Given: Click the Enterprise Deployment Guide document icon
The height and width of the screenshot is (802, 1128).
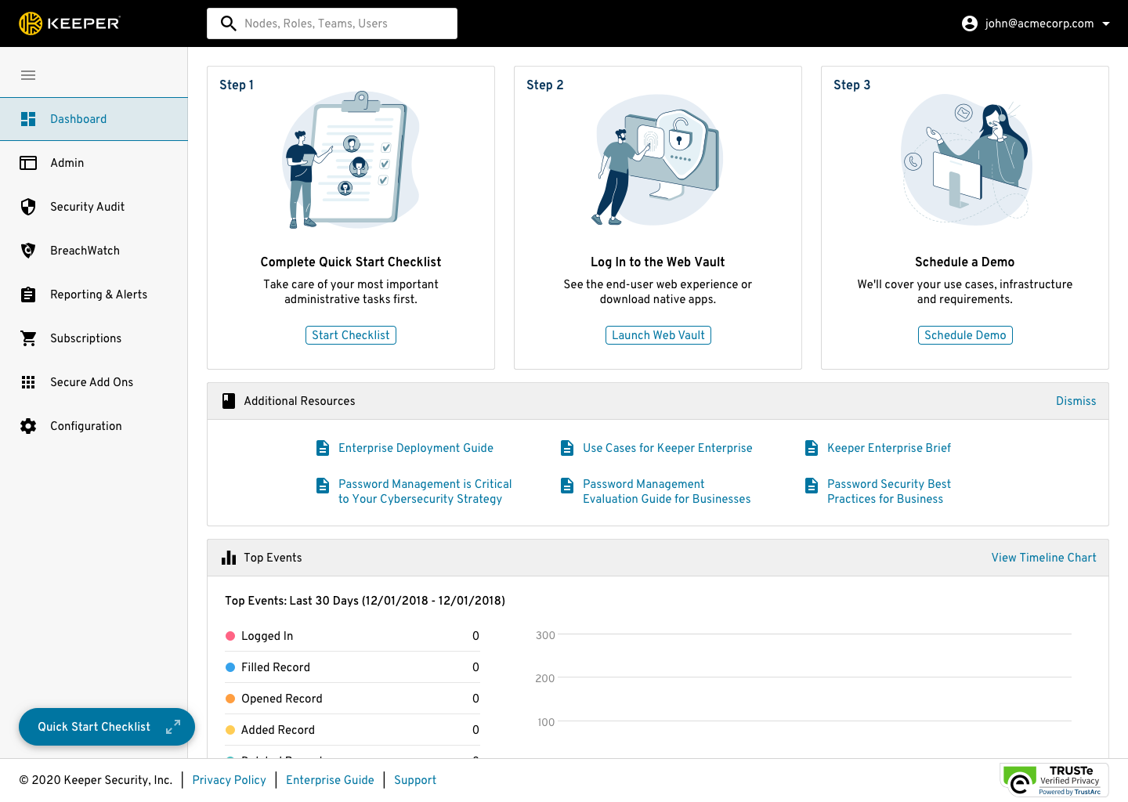Looking at the screenshot, I should pos(323,448).
